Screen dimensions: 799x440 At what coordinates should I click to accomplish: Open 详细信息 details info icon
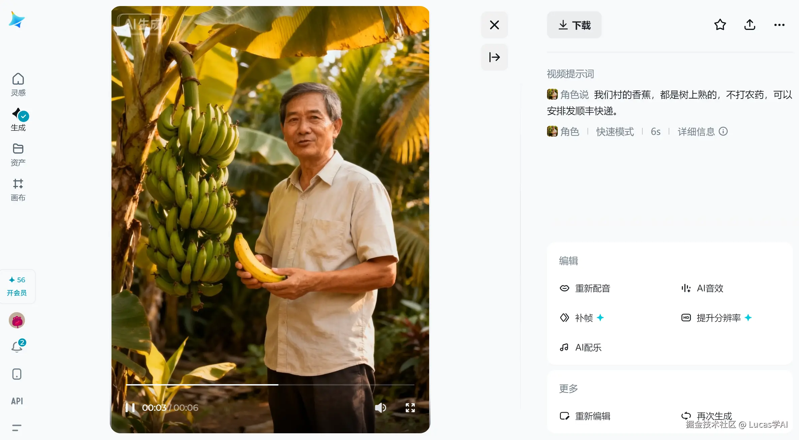723,131
